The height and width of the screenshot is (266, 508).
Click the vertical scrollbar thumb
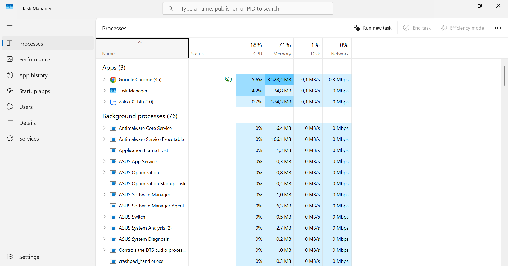point(505,75)
